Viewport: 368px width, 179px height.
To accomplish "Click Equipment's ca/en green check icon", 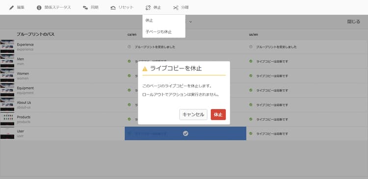I will pos(129,90).
